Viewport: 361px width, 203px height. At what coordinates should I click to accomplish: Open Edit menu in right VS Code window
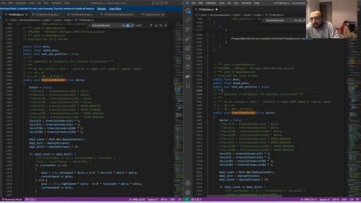(x=201, y=3)
